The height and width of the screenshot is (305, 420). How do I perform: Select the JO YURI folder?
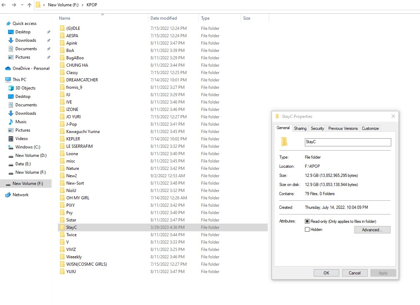(x=73, y=117)
